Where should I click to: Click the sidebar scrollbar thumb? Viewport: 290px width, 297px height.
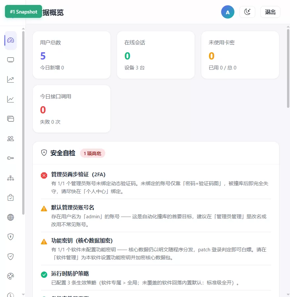[x=23, y=123]
